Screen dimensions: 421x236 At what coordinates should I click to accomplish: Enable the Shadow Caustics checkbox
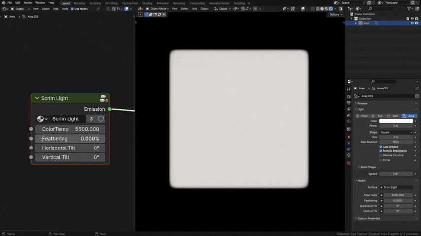(381, 155)
